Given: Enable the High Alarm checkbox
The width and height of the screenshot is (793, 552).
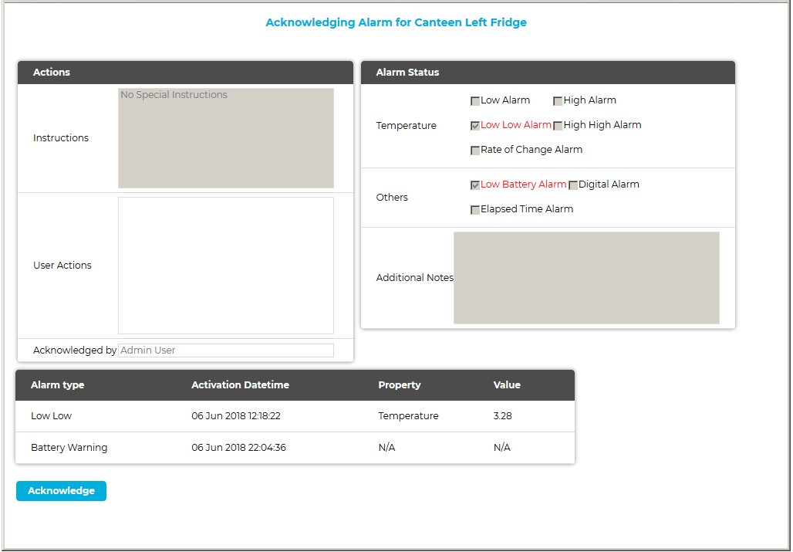Looking at the screenshot, I should pyautogui.click(x=558, y=101).
